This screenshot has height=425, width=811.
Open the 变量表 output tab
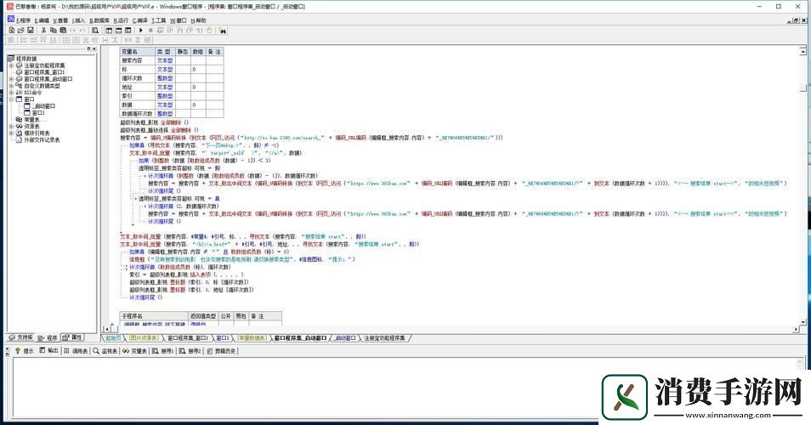point(135,350)
